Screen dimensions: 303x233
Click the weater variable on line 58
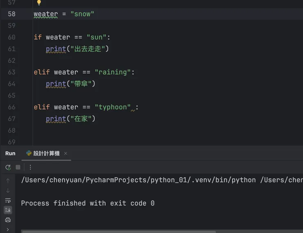(46, 14)
